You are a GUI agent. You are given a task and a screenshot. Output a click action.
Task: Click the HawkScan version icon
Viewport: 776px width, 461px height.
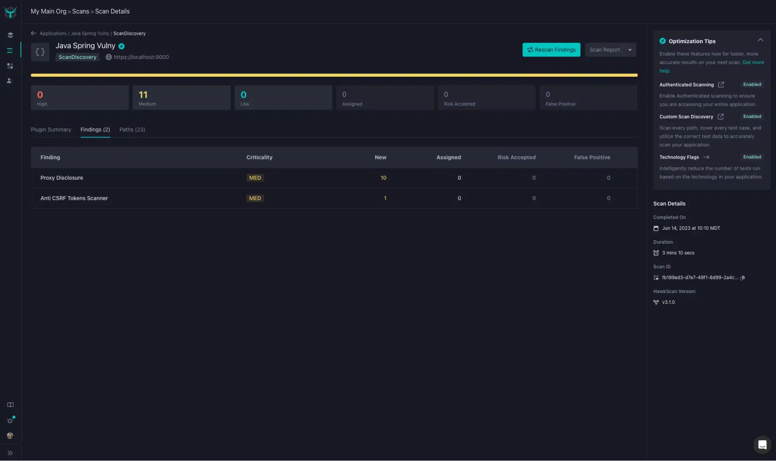point(656,302)
